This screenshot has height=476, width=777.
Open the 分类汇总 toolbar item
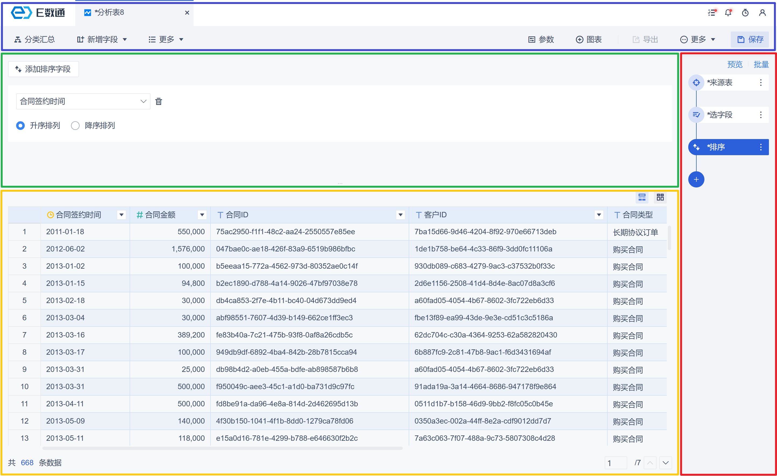(35, 40)
